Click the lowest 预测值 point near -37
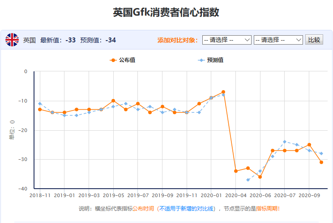 coord(248,180)
